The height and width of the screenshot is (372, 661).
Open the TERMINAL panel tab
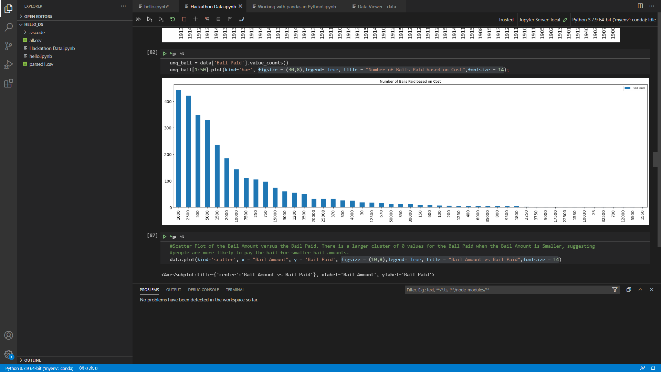pyautogui.click(x=235, y=290)
